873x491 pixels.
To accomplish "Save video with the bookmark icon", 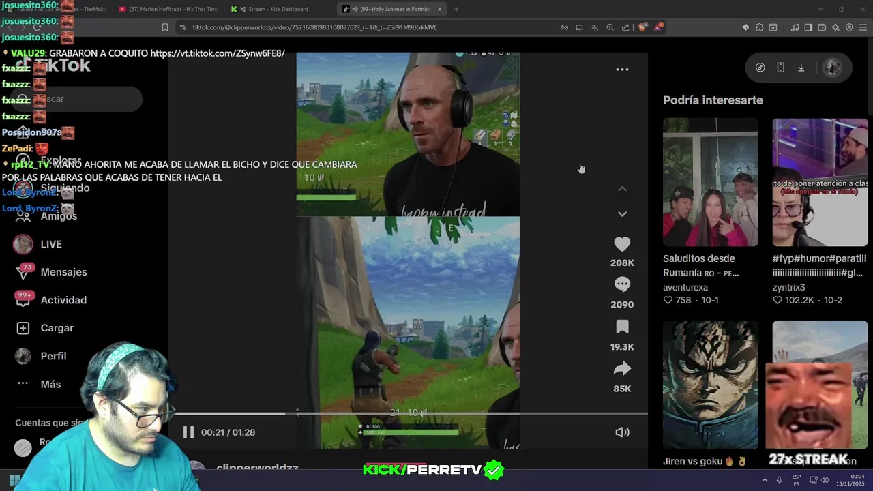I will [622, 327].
